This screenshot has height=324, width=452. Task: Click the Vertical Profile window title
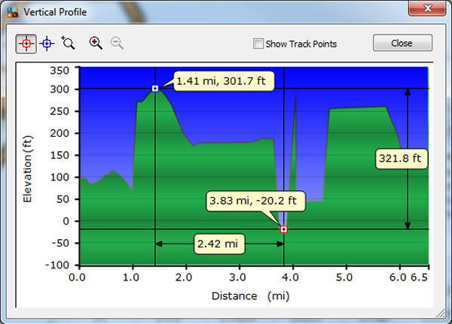(55, 12)
